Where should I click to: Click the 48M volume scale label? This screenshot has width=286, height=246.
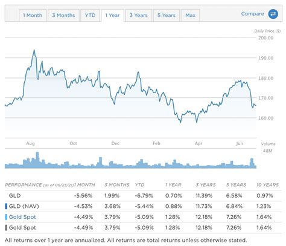pyautogui.click(x=267, y=151)
